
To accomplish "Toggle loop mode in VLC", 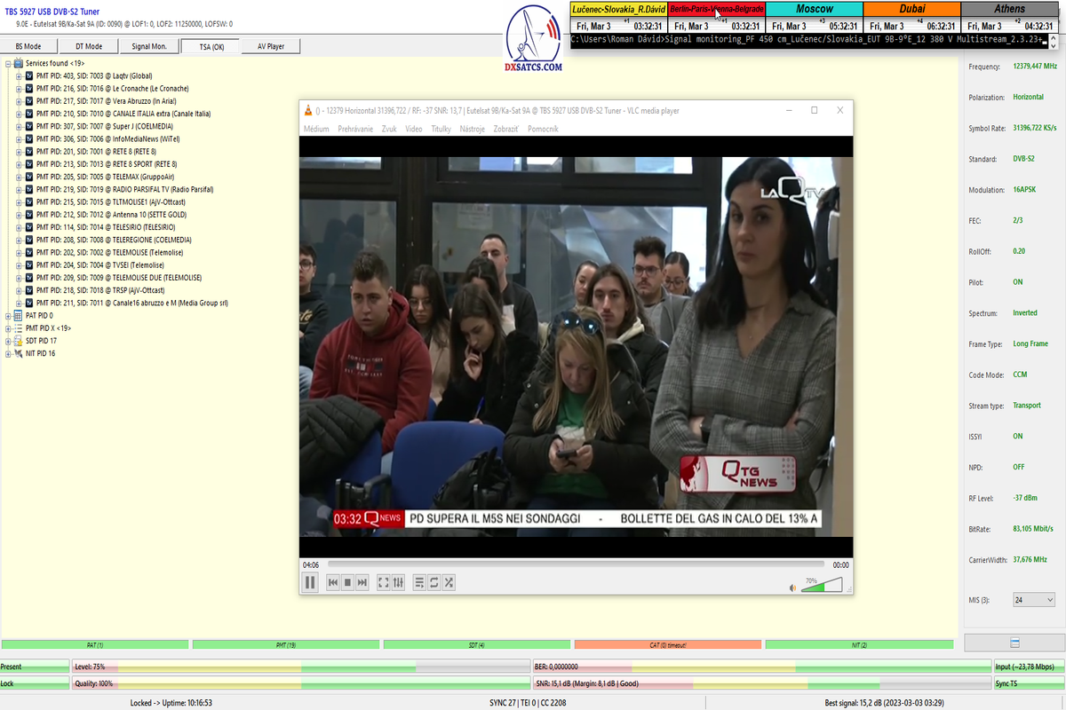I will point(434,582).
